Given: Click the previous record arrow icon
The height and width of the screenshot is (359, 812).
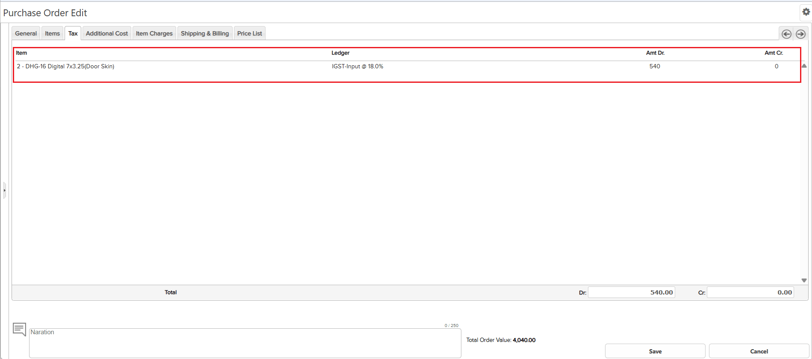Looking at the screenshot, I should click(x=786, y=34).
